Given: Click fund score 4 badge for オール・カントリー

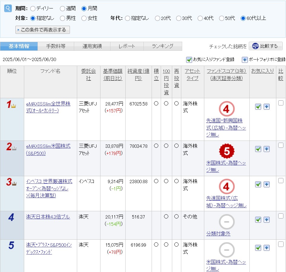Looking at the screenshot, I should pos(227,109).
